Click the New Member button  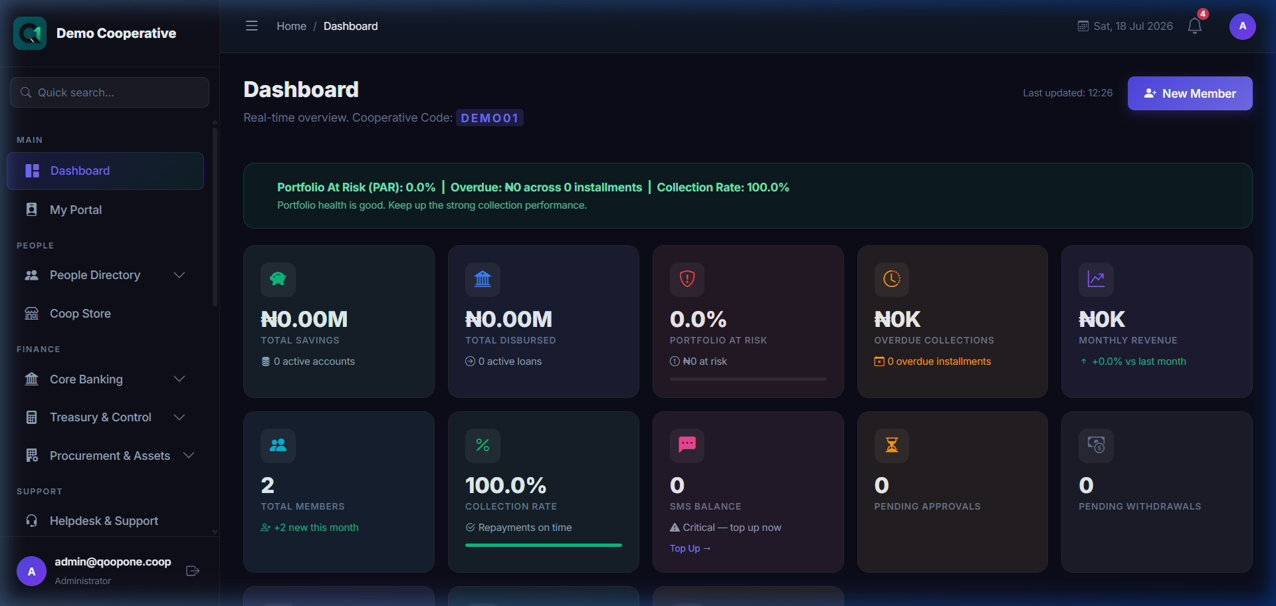click(x=1190, y=94)
